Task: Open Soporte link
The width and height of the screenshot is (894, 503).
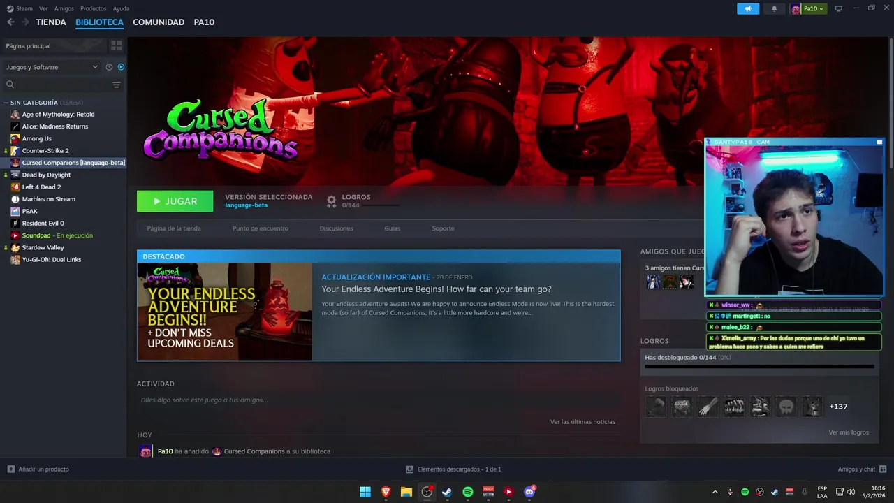Action: click(x=443, y=228)
